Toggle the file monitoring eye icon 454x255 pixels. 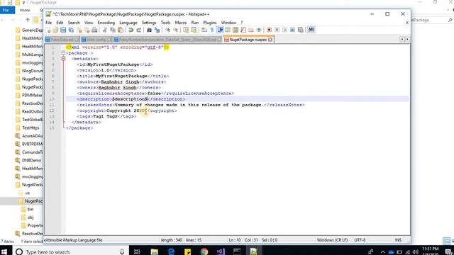(x=259, y=30)
